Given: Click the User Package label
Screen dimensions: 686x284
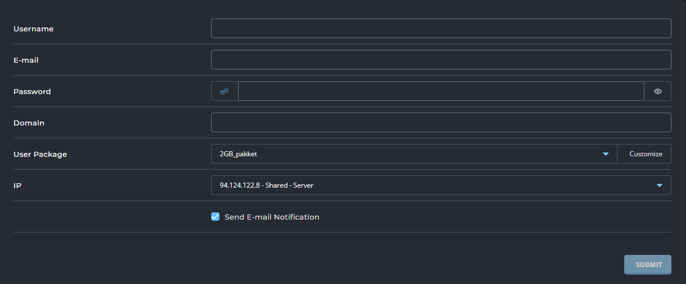Looking at the screenshot, I should (x=40, y=154).
